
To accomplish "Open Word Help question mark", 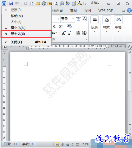I will point(130,11).
